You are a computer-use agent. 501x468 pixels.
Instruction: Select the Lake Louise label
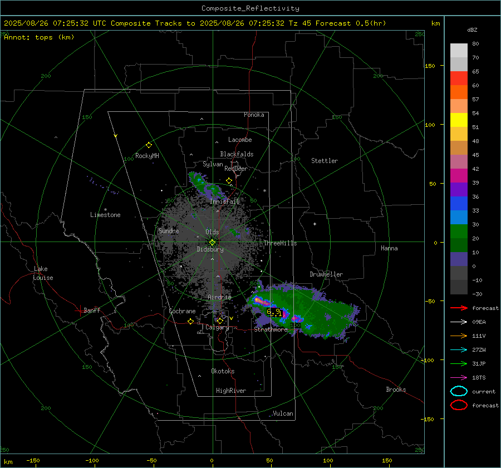pyautogui.click(x=43, y=273)
